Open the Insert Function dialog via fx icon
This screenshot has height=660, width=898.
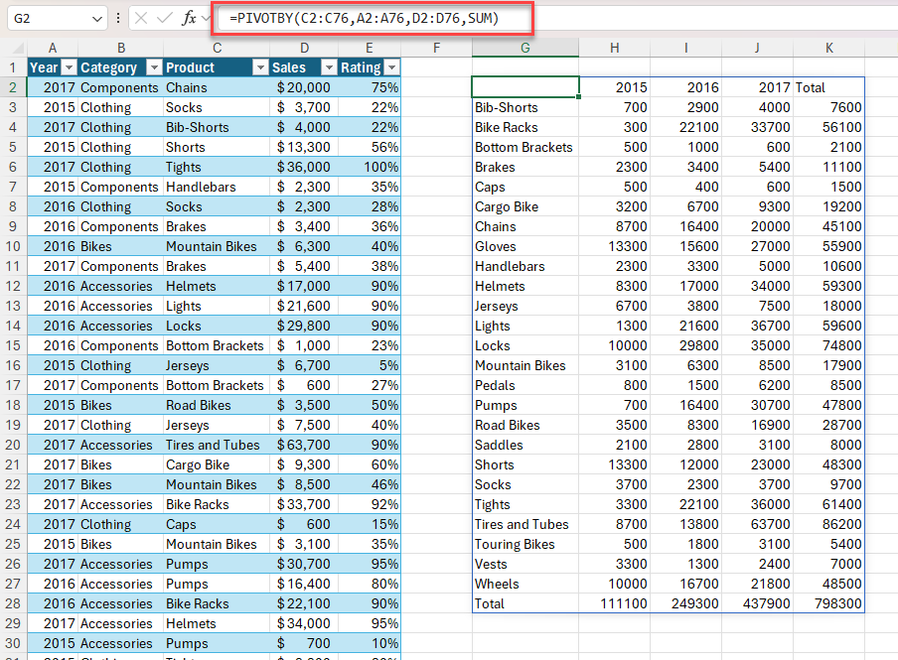(190, 18)
